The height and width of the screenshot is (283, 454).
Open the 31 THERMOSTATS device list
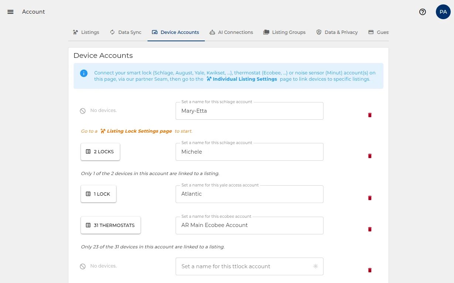[x=111, y=225]
